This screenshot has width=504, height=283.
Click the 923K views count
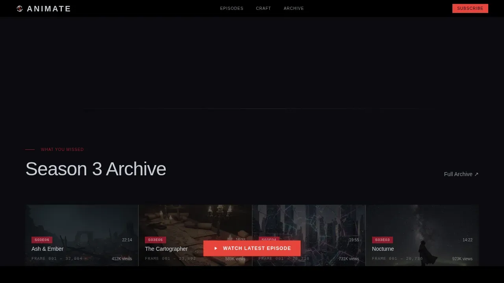tap(462, 259)
